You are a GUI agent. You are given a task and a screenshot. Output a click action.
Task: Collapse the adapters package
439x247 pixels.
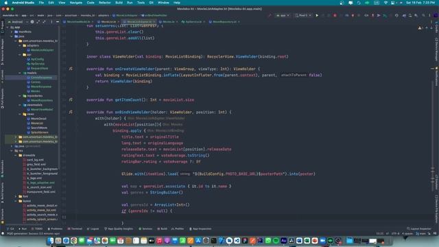click(x=20, y=45)
